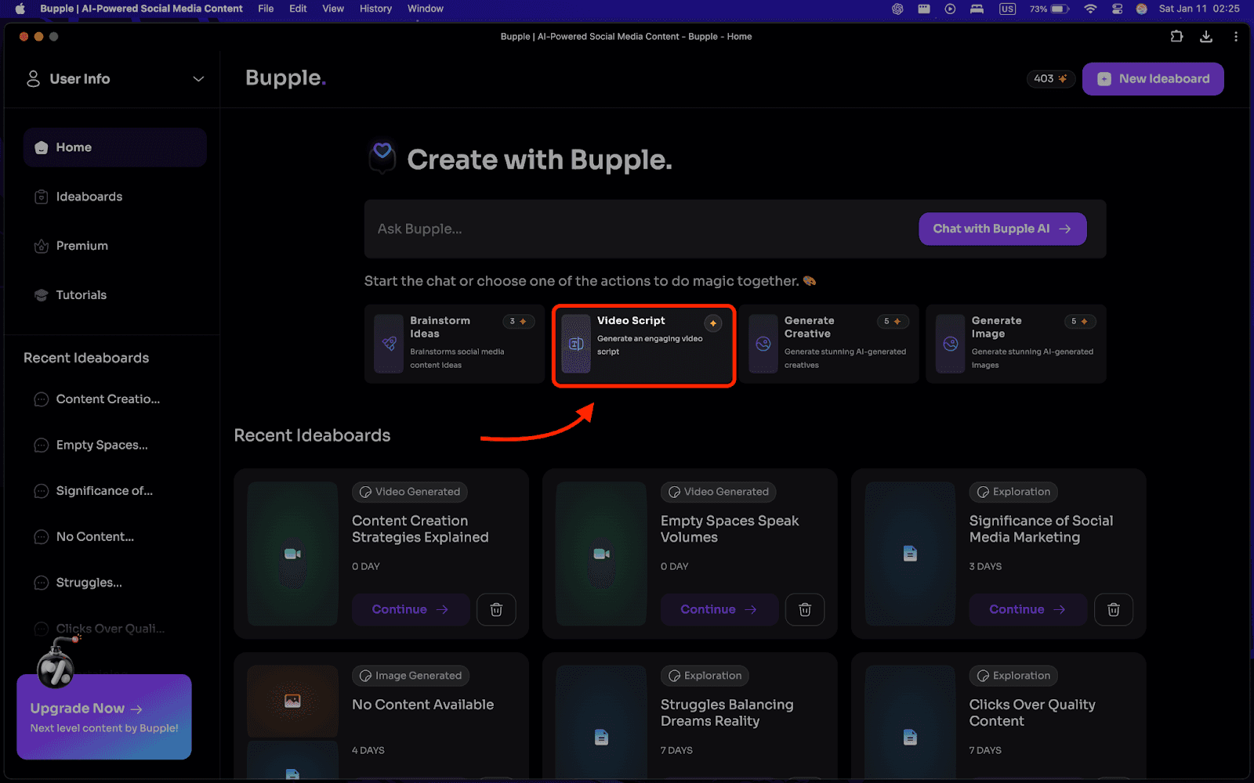Click the heart logo beside Create with Bupple
Viewport: 1254px width, 783px height.
click(382, 157)
